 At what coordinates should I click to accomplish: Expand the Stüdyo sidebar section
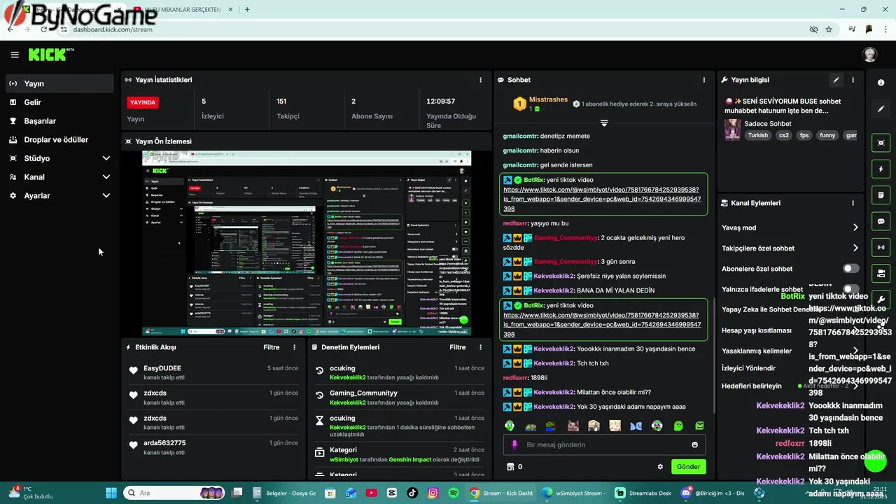[59, 158]
